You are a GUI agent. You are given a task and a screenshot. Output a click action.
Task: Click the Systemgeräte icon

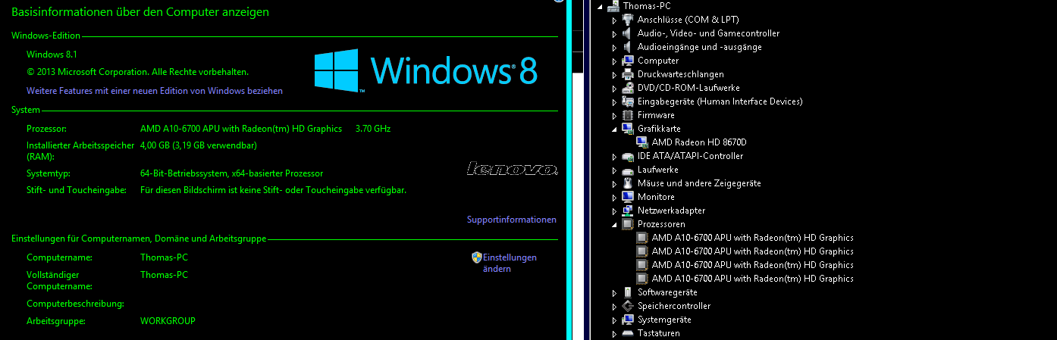point(627,320)
